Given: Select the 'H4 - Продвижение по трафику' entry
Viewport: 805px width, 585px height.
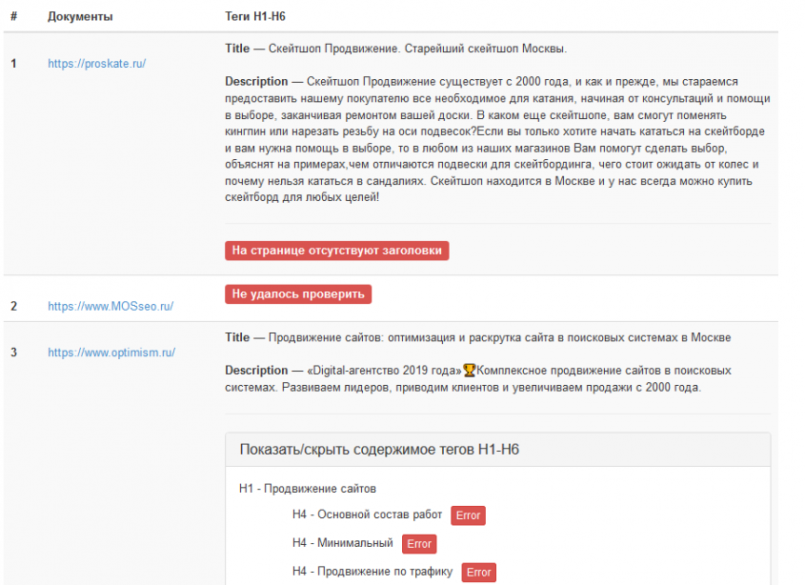Looking at the screenshot, I should click(x=372, y=572).
